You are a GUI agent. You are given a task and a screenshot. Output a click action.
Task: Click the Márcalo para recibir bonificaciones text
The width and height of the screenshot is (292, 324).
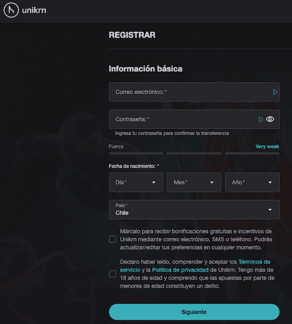click(196, 239)
